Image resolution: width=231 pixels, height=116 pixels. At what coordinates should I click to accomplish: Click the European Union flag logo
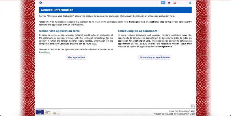tap(40, 112)
